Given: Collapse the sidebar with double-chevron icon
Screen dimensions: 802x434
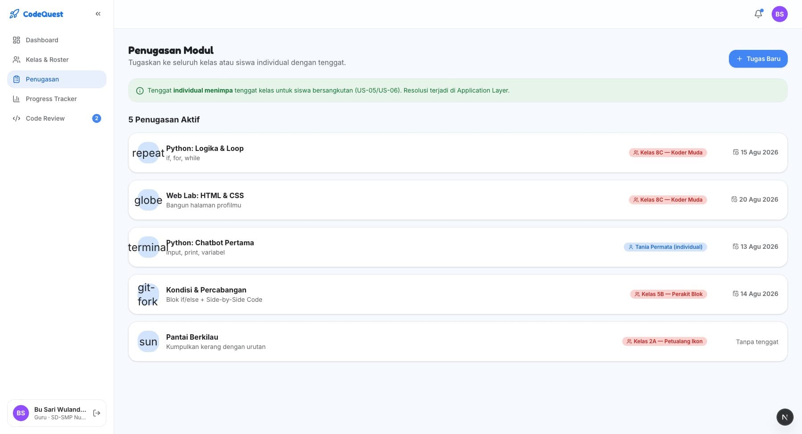Looking at the screenshot, I should 98,14.
